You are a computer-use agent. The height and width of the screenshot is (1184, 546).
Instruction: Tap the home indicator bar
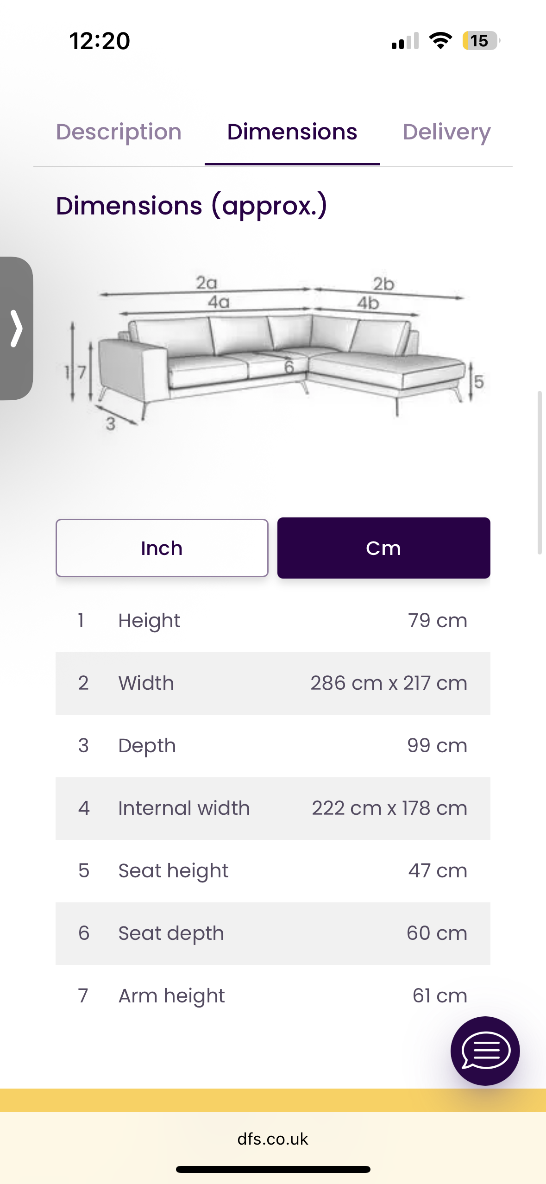click(x=273, y=1169)
